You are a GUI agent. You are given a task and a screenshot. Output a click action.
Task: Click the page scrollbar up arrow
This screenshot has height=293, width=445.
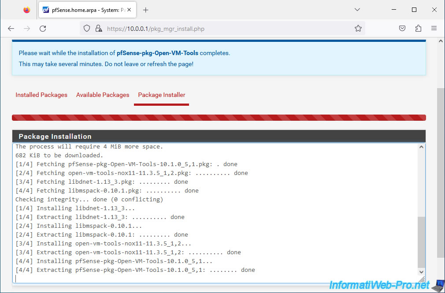pyautogui.click(x=441, y=41)
